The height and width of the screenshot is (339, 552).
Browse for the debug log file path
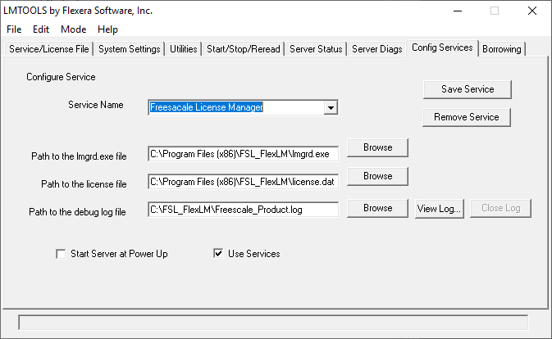point(378,208)
